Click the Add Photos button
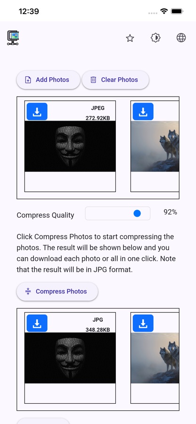 click(x=49, y=80)
